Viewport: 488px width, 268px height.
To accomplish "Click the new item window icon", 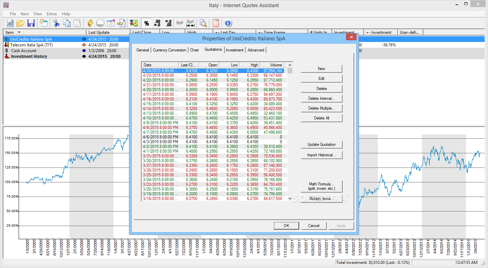I will click(43, 23).
